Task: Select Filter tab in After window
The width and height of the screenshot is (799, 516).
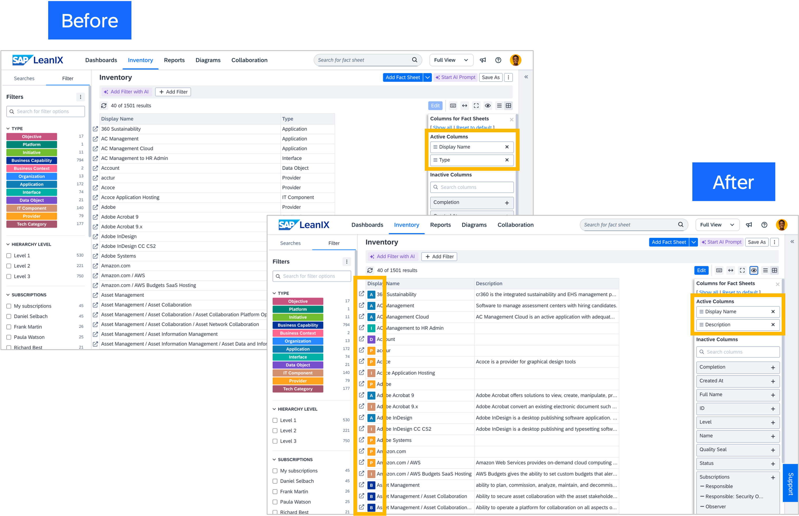Action: (x=334, y=243)
